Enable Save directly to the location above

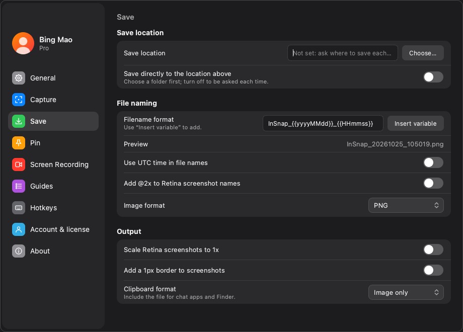pos(433,77)
